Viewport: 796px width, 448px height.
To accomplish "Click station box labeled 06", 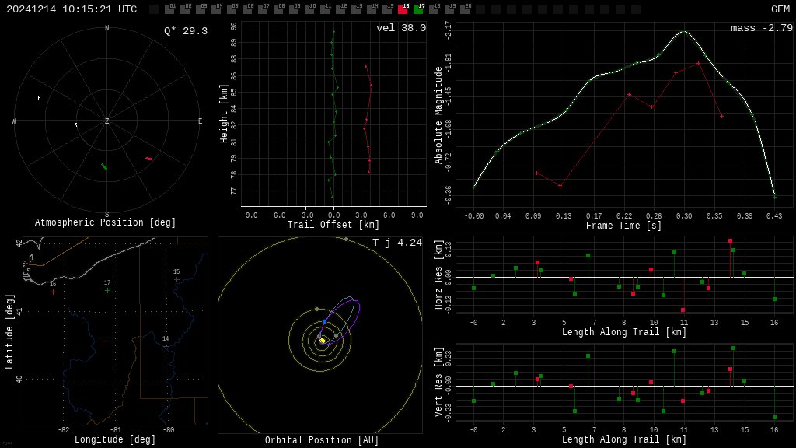I will click(247, 9).
